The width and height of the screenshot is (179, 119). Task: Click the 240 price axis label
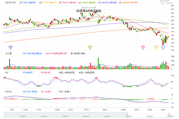coord(172,6)
